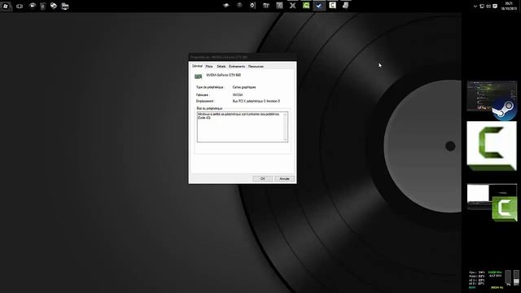Open the Windows Start button
The width and height of the screenshot is (521, 293).
6,6
